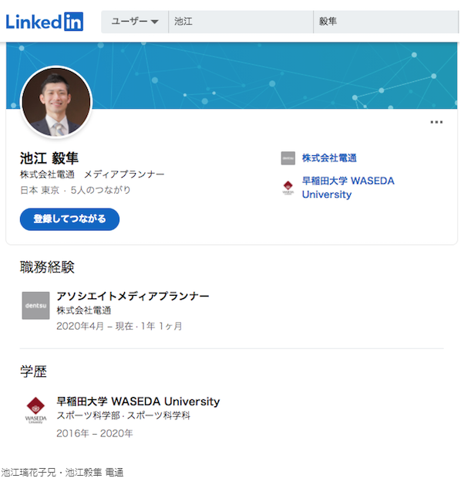Click the small dentsu logo beside company link
Image resolution: width=461 pixels, height=485 pixels.
[288, 158]
